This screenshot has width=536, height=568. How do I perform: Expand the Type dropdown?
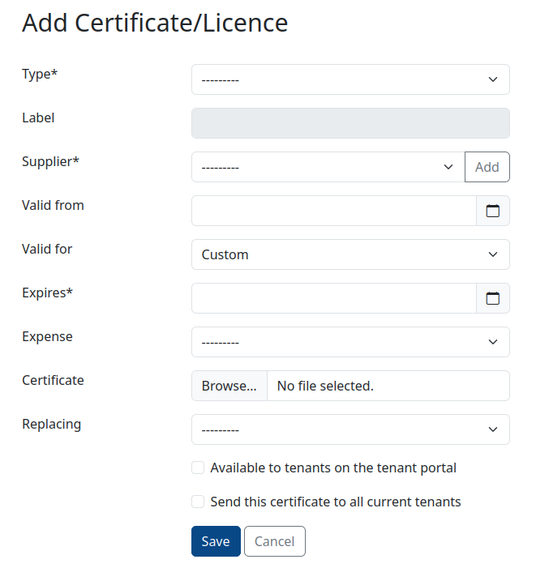(350, 79)
